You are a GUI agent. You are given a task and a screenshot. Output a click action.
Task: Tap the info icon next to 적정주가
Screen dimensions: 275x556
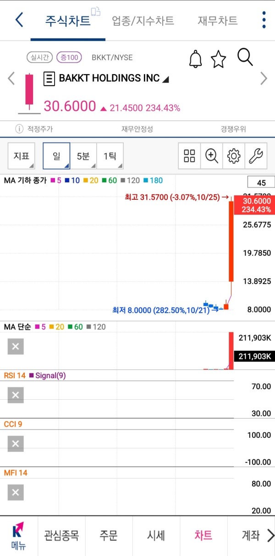coord(19,129)
